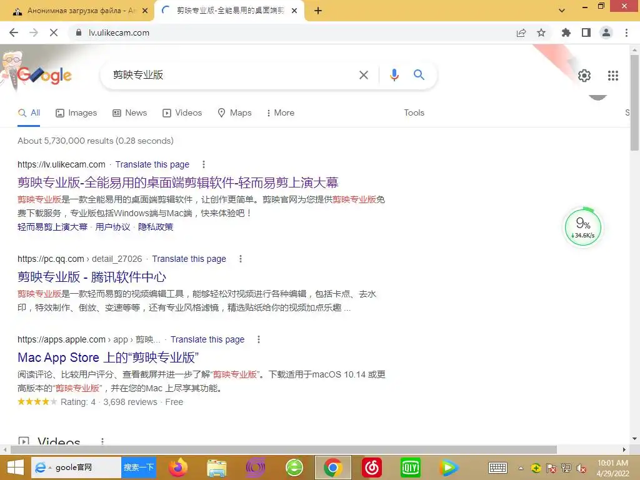
Task: Open options for the apps.apple.com result
Action: coord(259,339)
